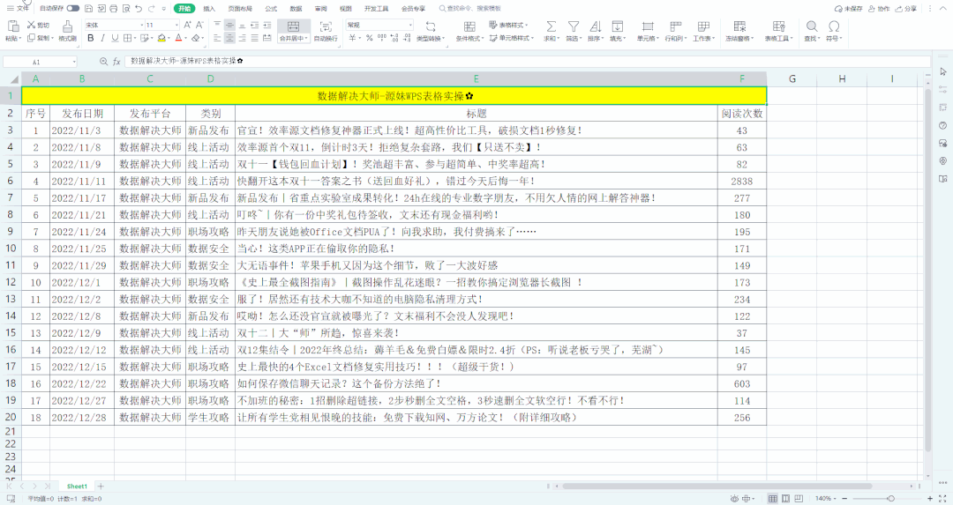
Task: Expand the Merge and Center (合并居中) dropdown
Action: (308, 39)
